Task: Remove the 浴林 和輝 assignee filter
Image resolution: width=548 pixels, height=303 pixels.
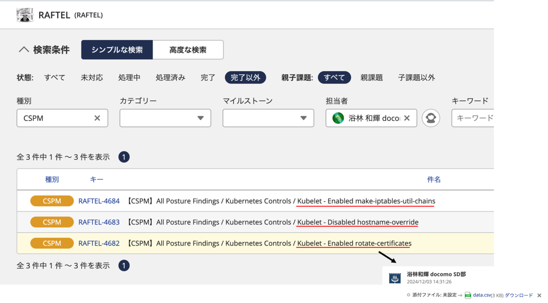Action: (x=407, y=118)
